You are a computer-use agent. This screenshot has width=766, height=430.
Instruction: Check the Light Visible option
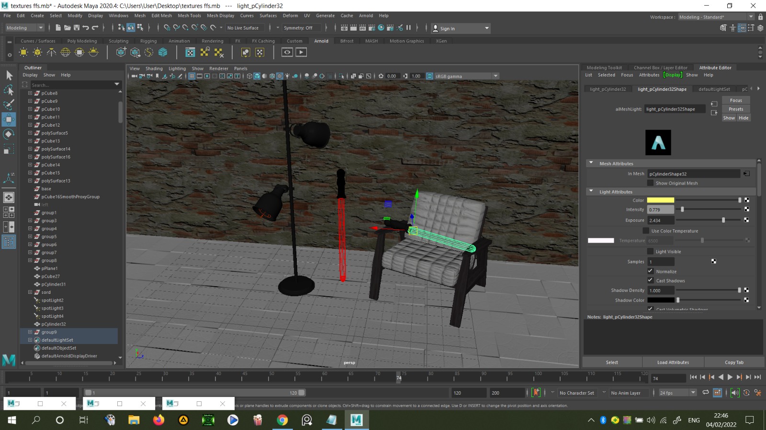click(x=651, y=251)
